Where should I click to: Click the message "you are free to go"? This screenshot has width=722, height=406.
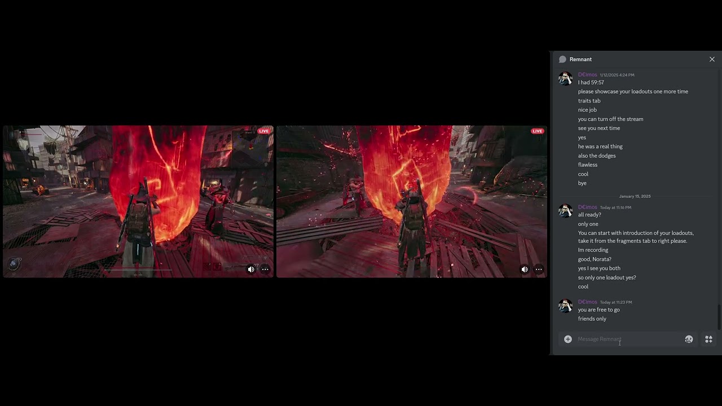coord(598,310)
